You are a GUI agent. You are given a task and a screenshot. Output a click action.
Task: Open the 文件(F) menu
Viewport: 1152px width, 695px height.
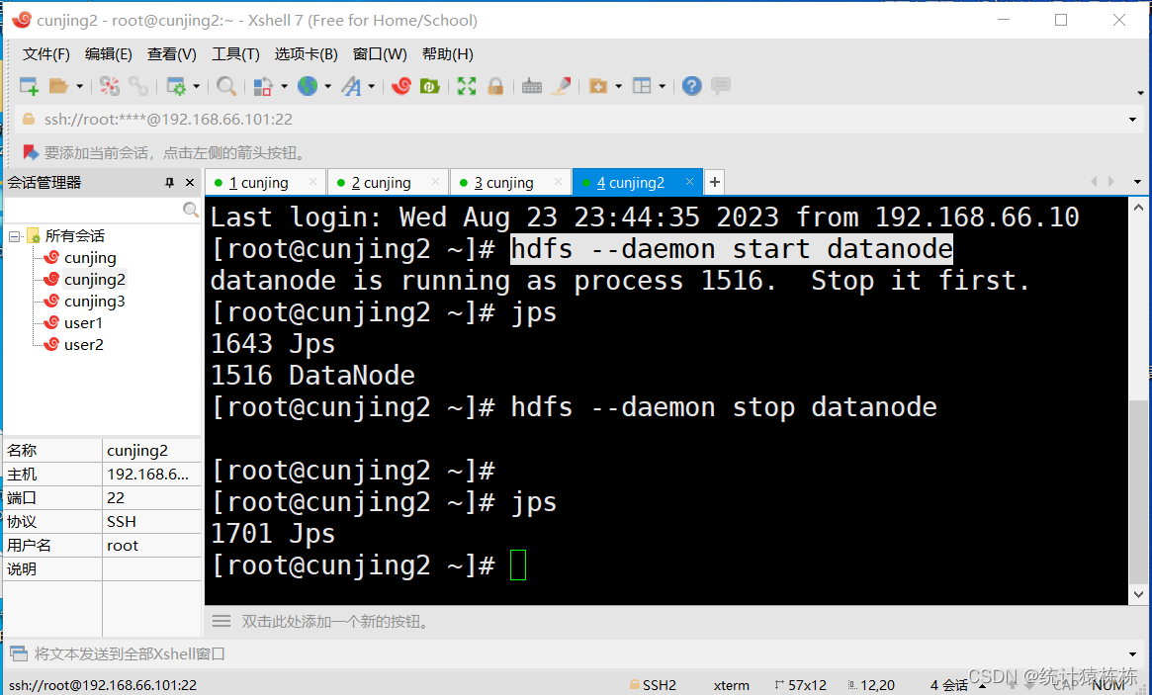point(46,53)
